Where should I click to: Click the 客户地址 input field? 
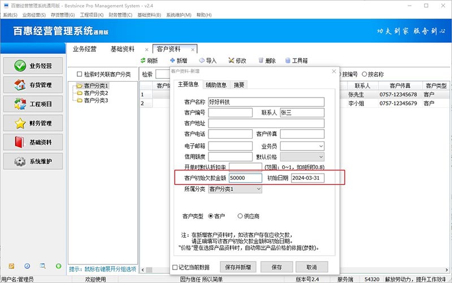[x=266, y=123]
